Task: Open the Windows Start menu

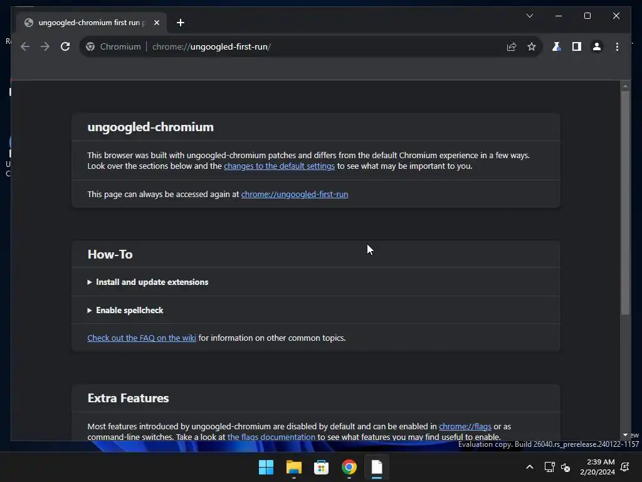Action: (266, 467)
